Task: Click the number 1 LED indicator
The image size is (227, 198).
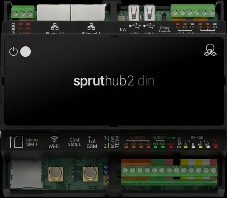Action: (x=108, y=138)
